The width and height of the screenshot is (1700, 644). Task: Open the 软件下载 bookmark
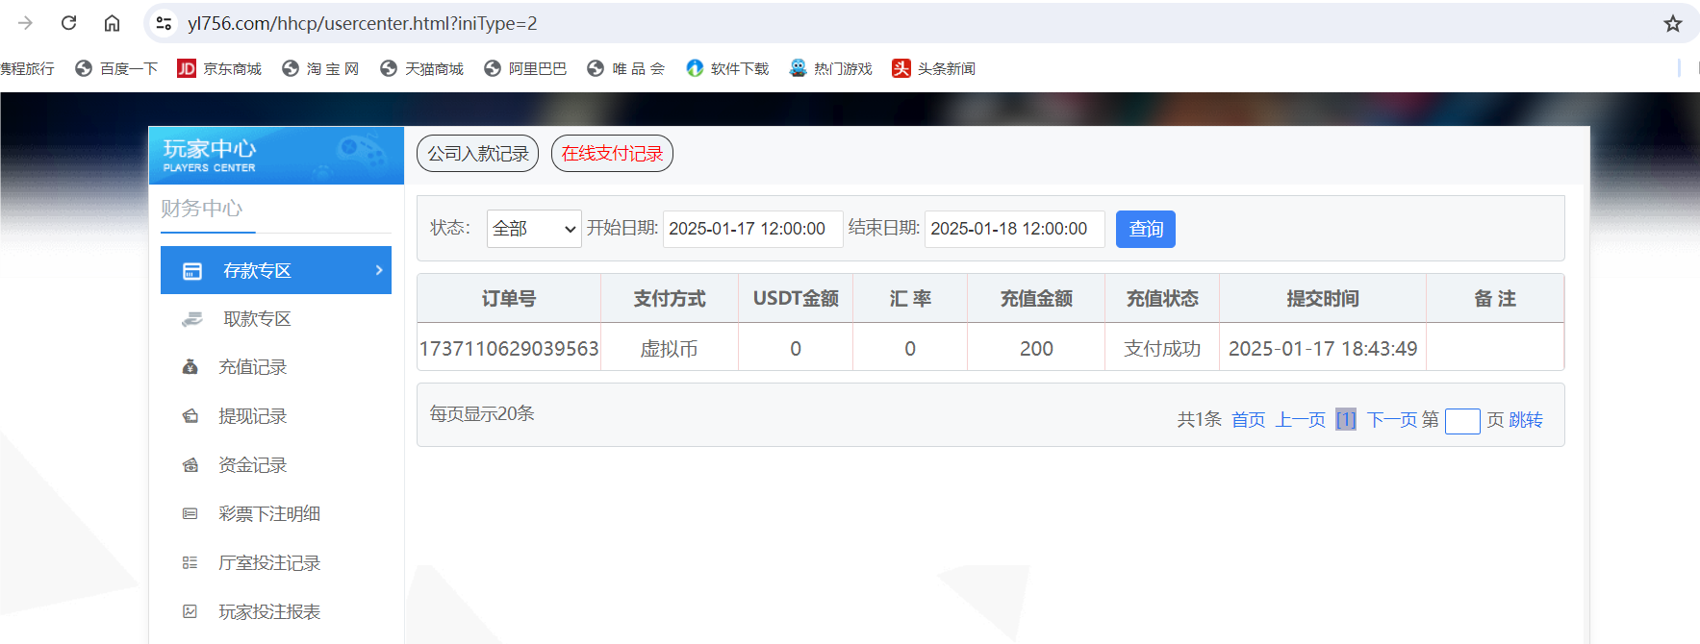[727, 68]
